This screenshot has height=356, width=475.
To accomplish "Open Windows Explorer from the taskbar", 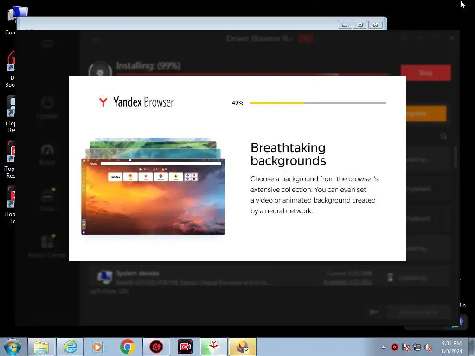I will pyautogui.click(x=41, y=347).
